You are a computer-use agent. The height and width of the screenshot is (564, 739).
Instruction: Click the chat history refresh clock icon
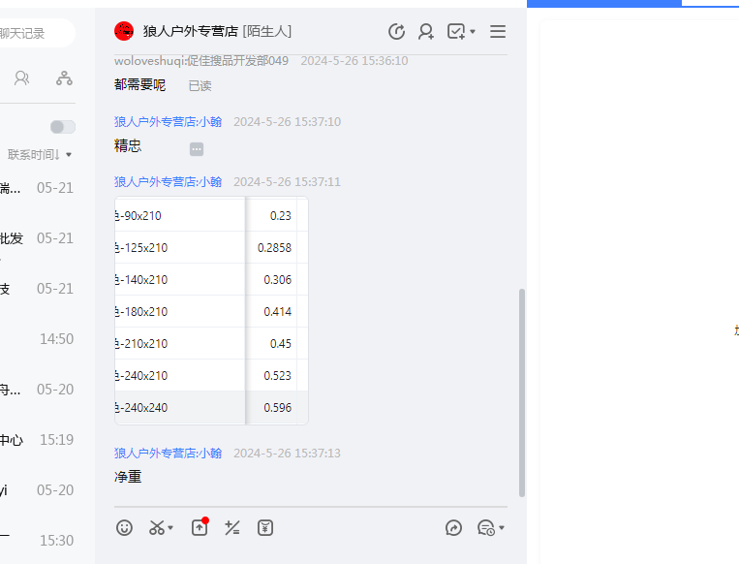396,32
